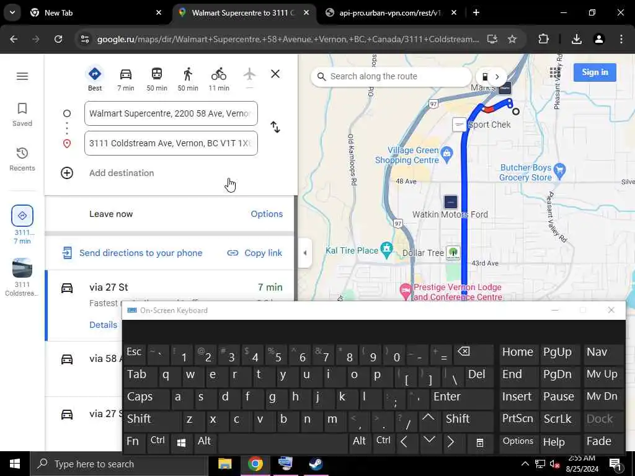Send directions to your phone
Screen dimensions: 635x476
tap(132, 253)
